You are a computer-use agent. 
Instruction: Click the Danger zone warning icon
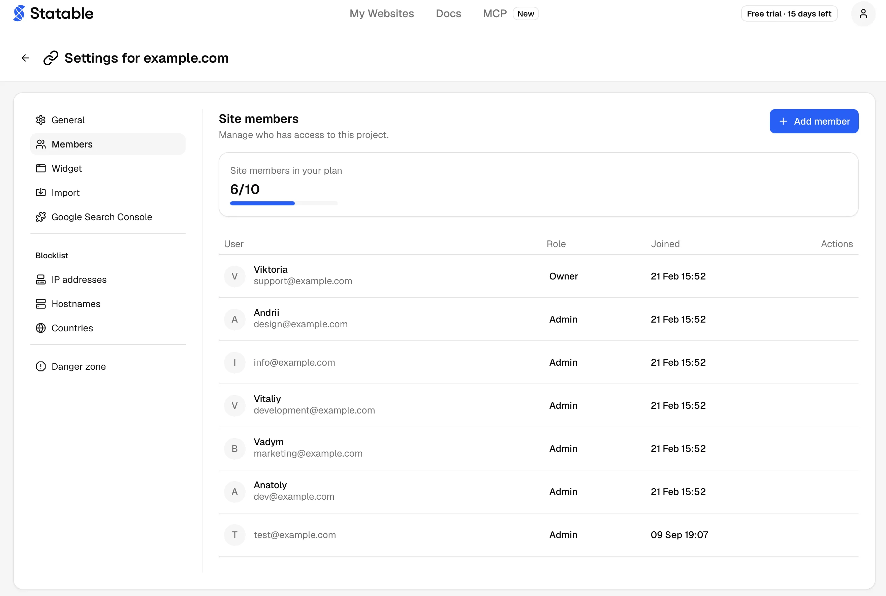pos(41,366)
